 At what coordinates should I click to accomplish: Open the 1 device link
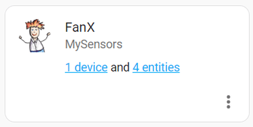click(x=86, y=67)
